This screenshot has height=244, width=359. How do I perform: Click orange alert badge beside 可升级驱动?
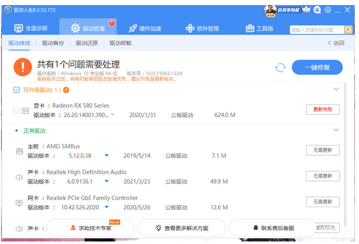pyautogui.click(x=66, y=90)
